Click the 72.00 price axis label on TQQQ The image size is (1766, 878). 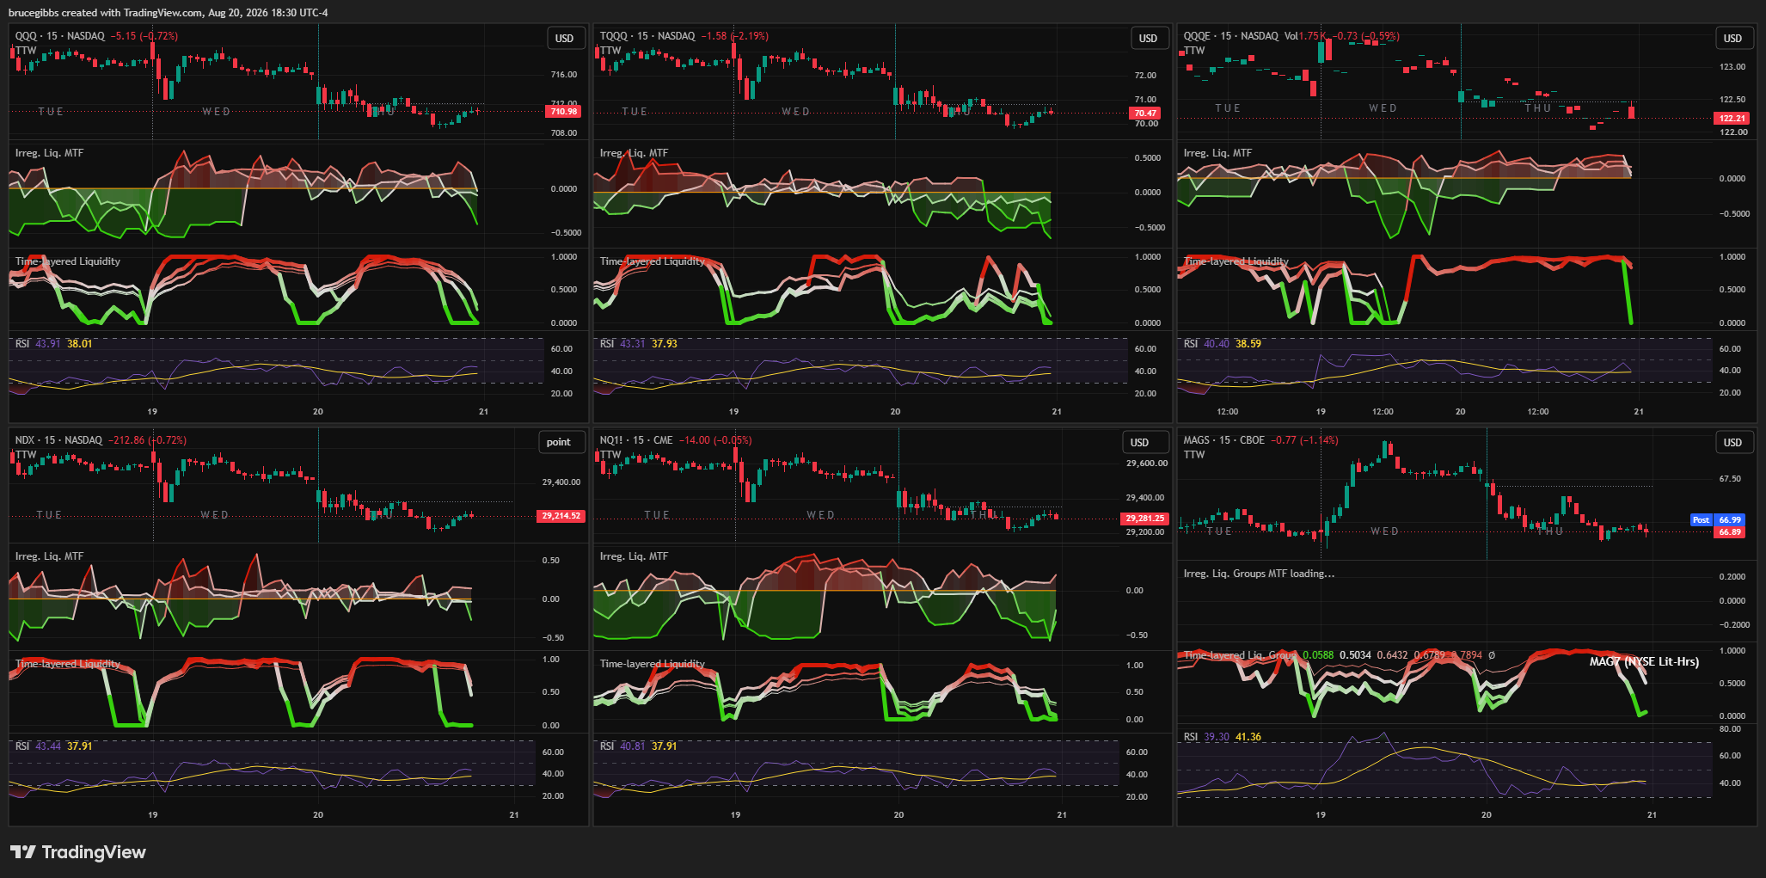click(1146, 76)
